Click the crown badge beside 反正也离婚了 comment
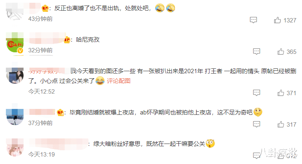 tap(45, 8)
